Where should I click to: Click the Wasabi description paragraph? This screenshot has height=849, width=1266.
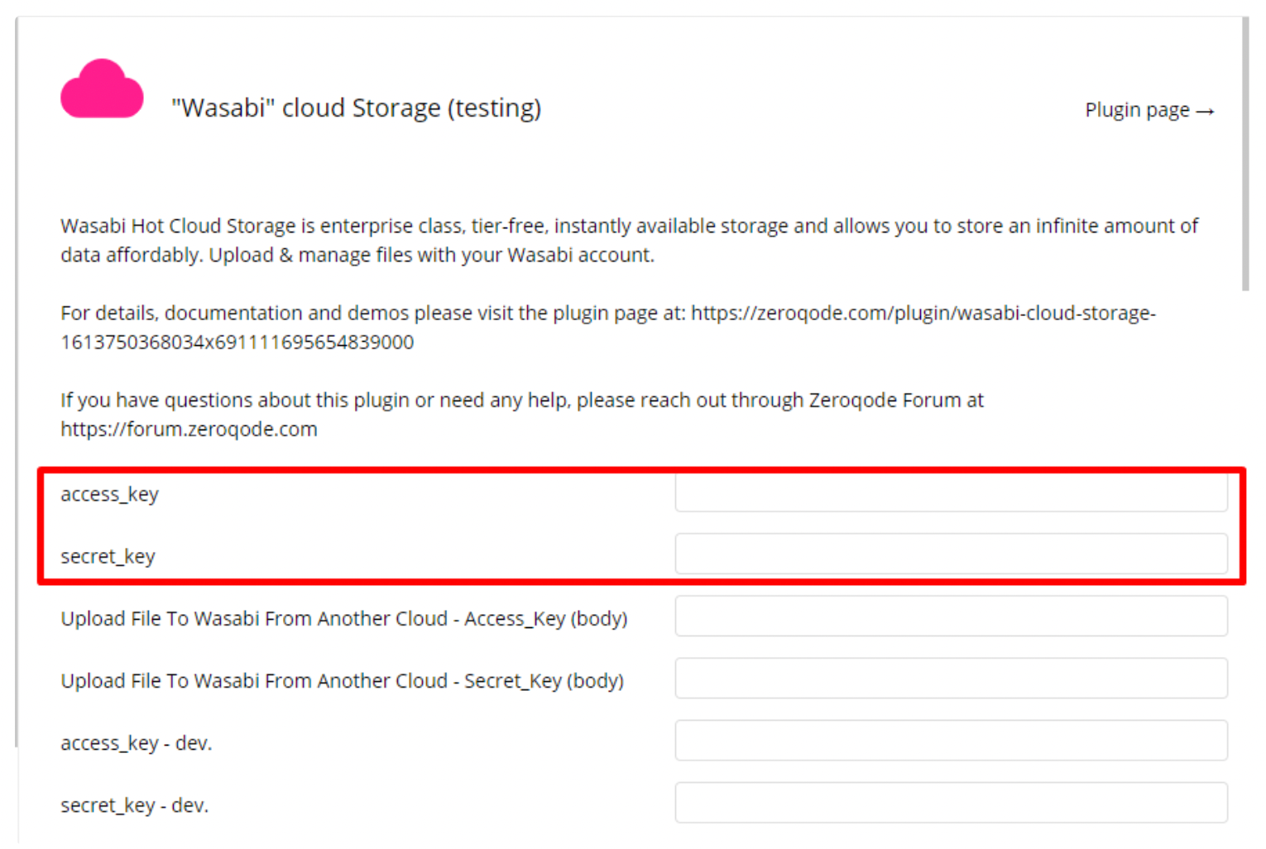pyautogui.click(x=579, y=240)
